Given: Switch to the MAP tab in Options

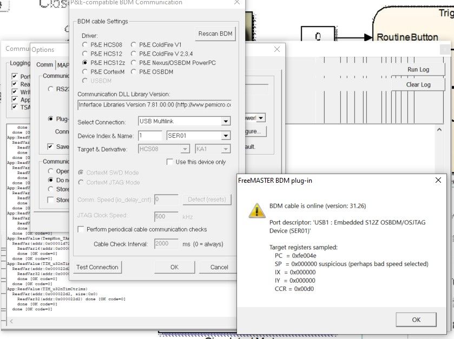Looking at the screenshot, I should pos(63,65).
